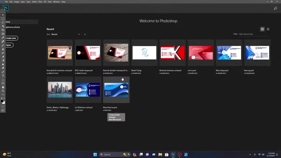The image size is (281, 158).
Task: Click the Red box business card.psd file name
Action: pos(170,70)
